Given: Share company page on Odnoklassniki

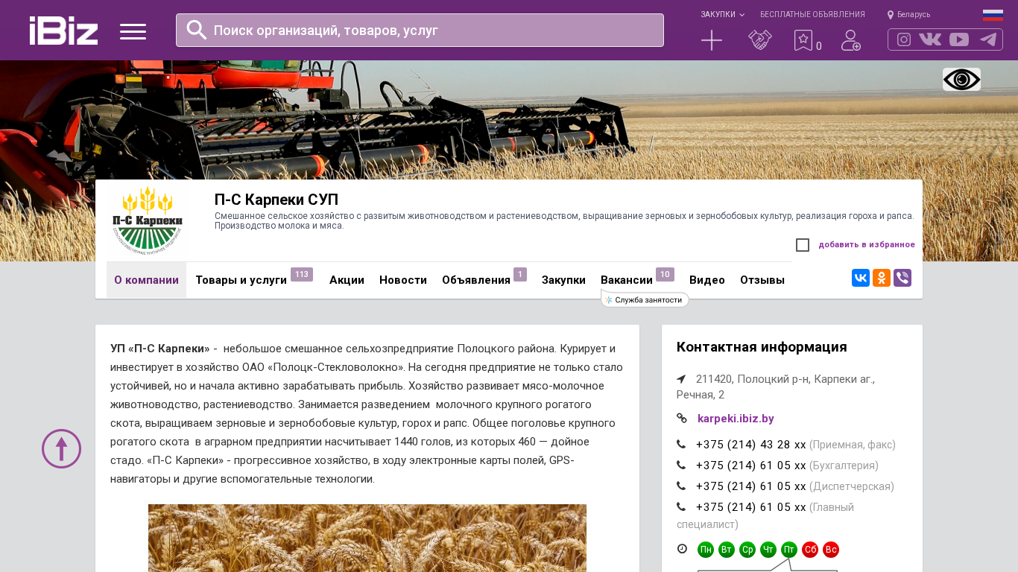Looking at the screenshot, I should tap(882, 278).
